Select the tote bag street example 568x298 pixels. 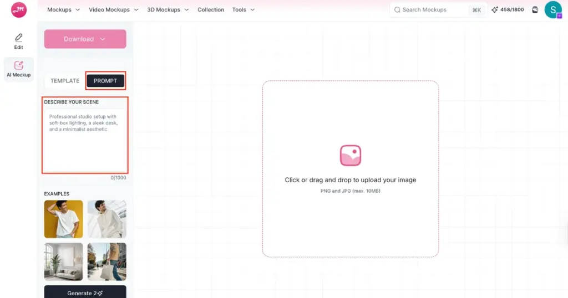click(107, 262)
